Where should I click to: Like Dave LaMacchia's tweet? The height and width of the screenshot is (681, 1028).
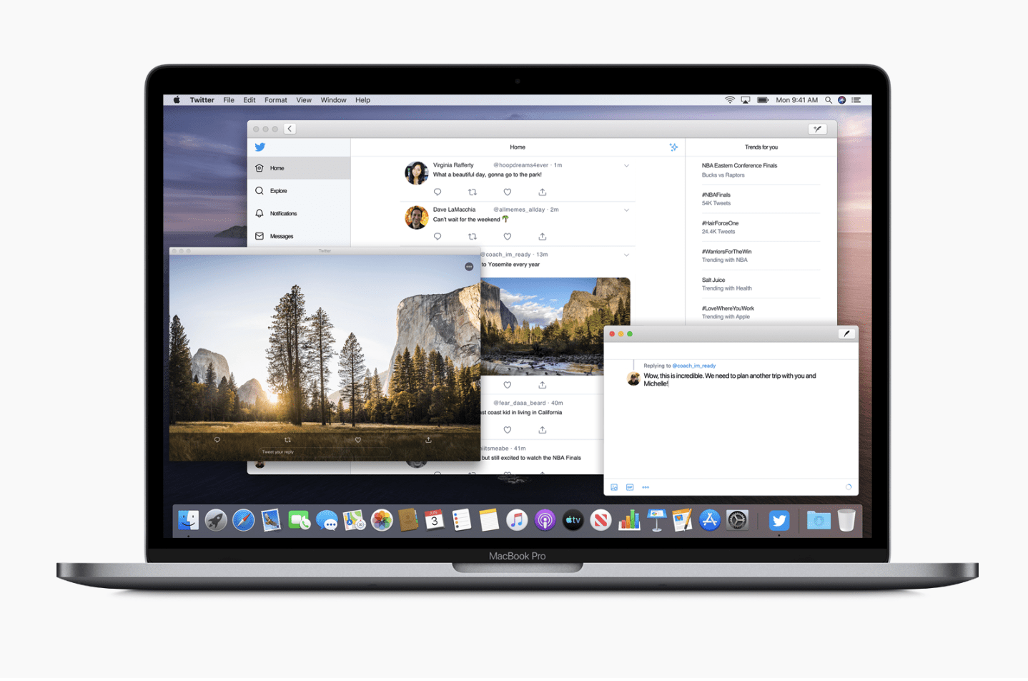tap(507, 236)
